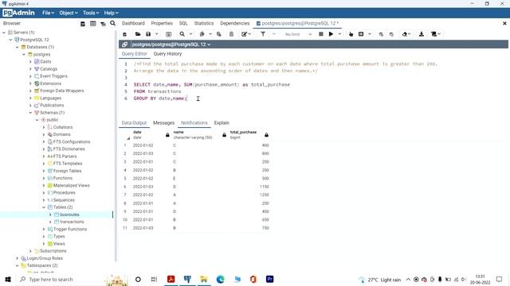510x286 pixels.
Task: Close the query tool panel with X
Action: point(504,23)
